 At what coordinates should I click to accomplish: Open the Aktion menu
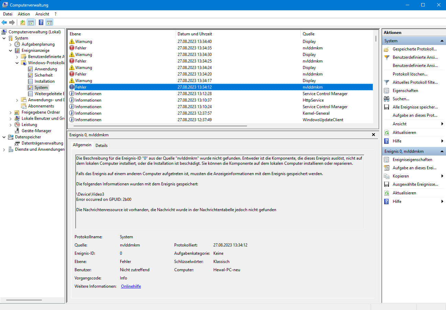pyautogui.click(x=24, y=14)
